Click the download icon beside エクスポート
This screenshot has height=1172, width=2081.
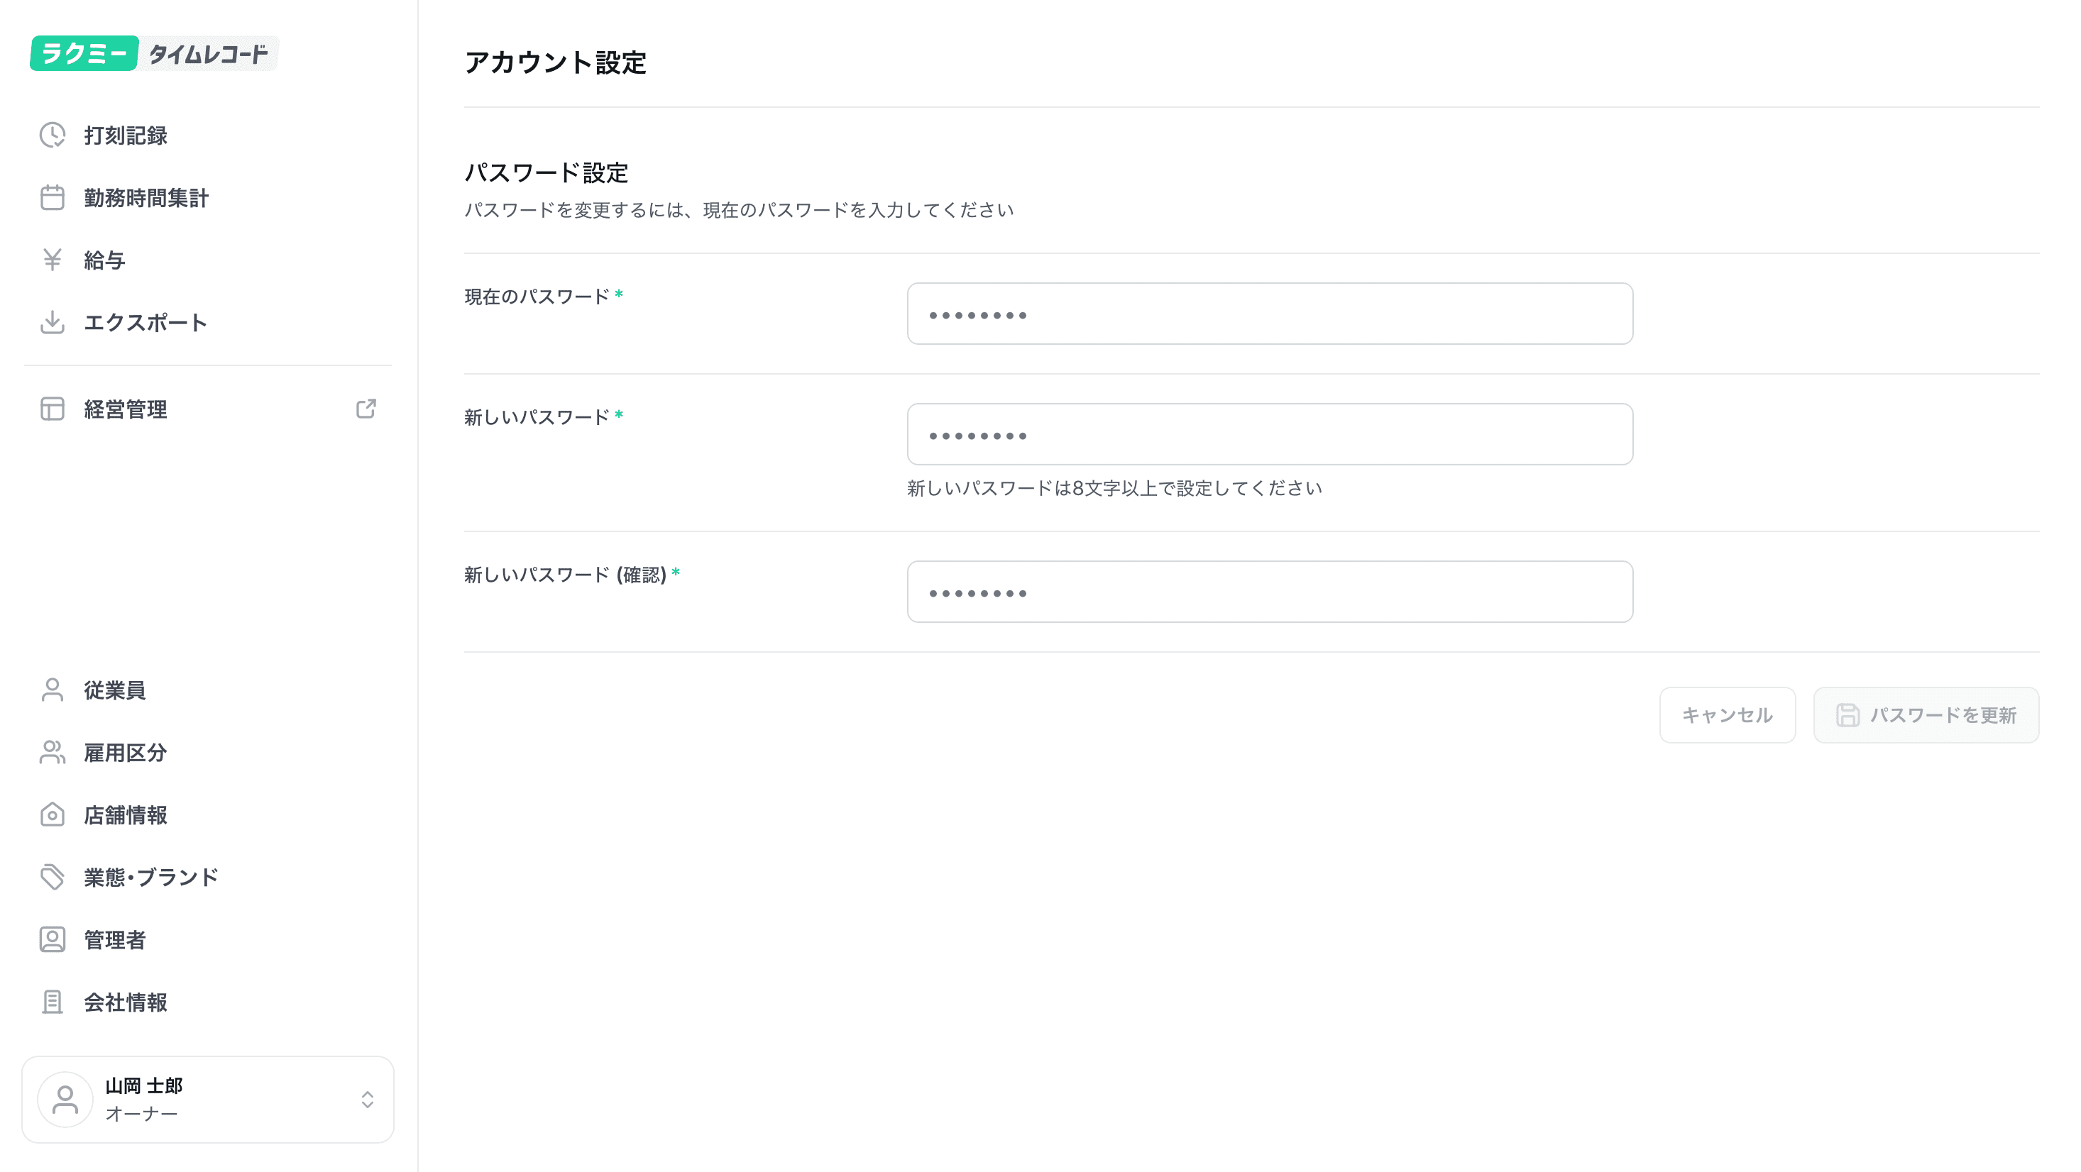(53, 322)
